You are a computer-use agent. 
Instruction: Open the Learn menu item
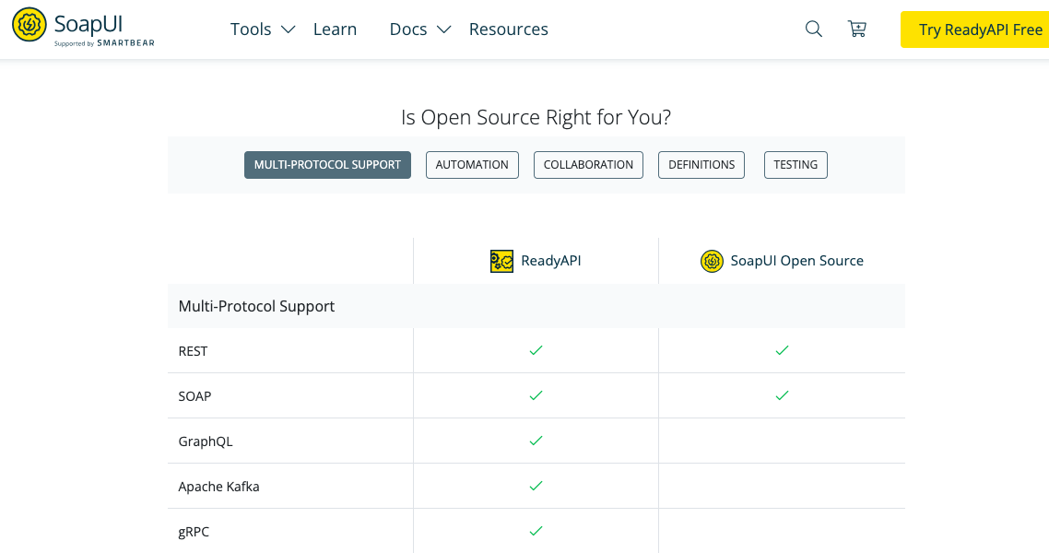(x=335, y=29)
